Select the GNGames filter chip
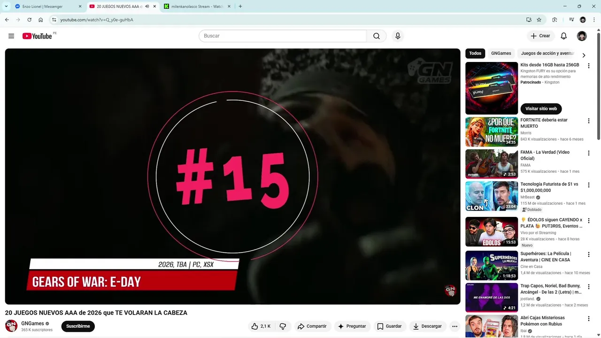Viewport: 601px width, 338px height. pyautogui.click(x=501, y=54)
